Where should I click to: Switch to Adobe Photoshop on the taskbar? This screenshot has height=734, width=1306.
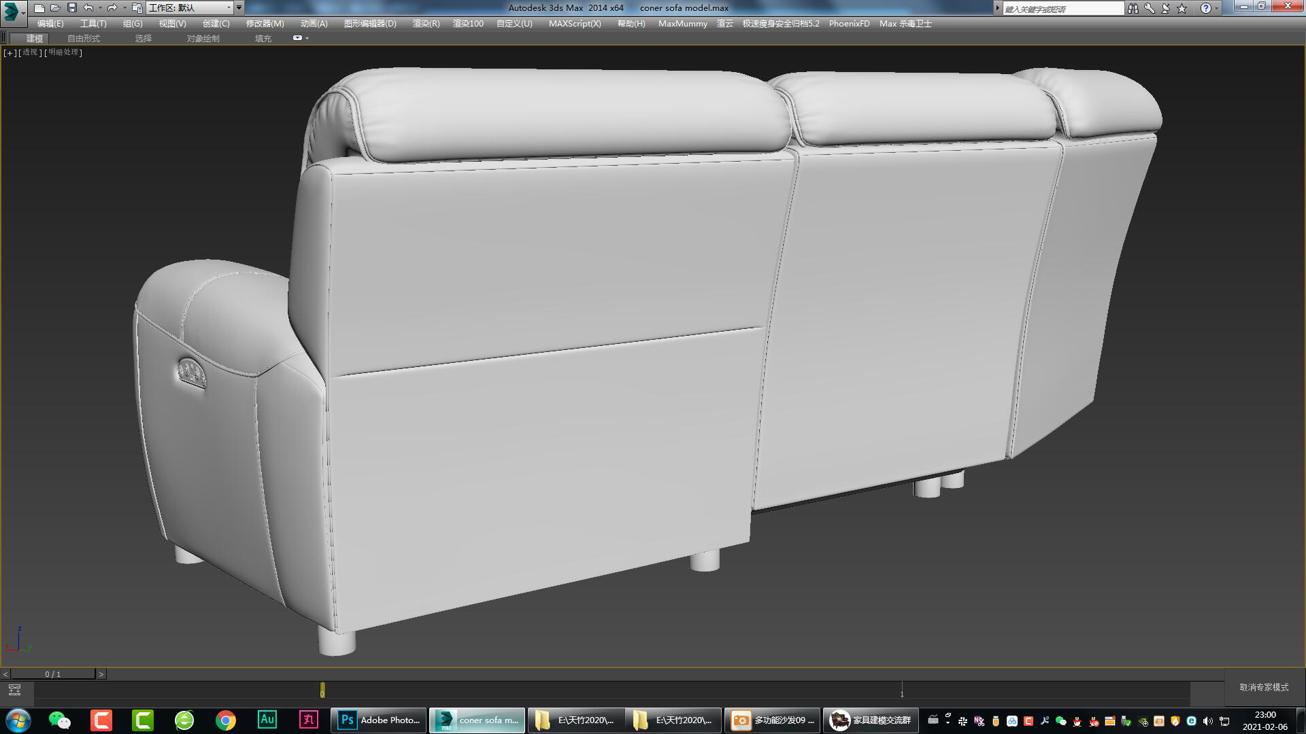378,720
